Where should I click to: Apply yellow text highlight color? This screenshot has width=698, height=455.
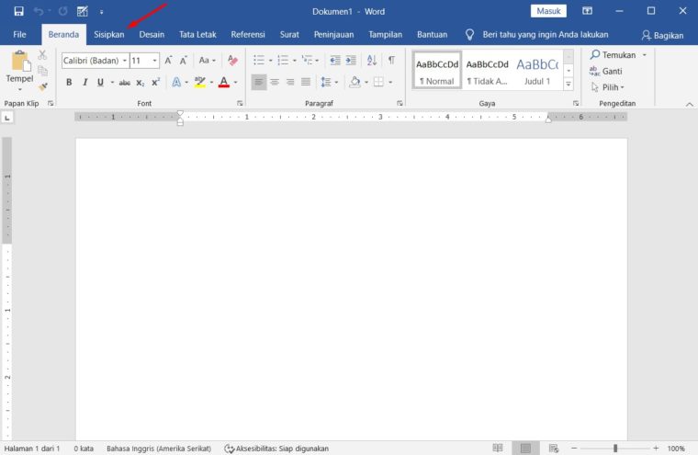[x=200, y=82]
